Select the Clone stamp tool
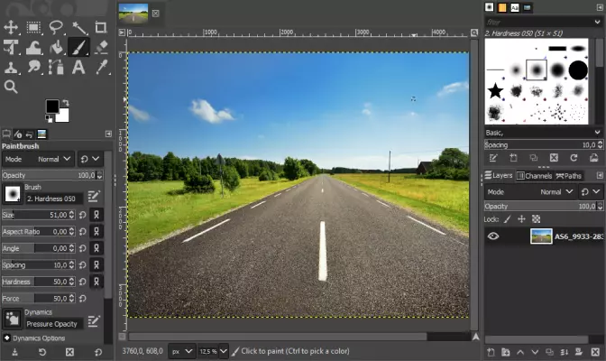The image size is (606, 361). pyautogui.click(x=11, y=68)
